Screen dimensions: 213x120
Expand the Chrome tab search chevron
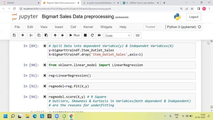(186, 3)
